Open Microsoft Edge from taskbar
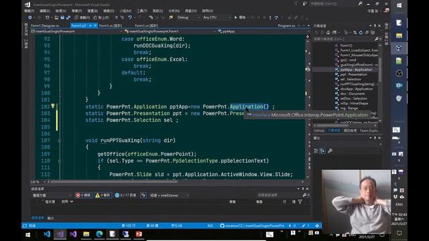Screen dimensions: 429x241 point(99,234)
